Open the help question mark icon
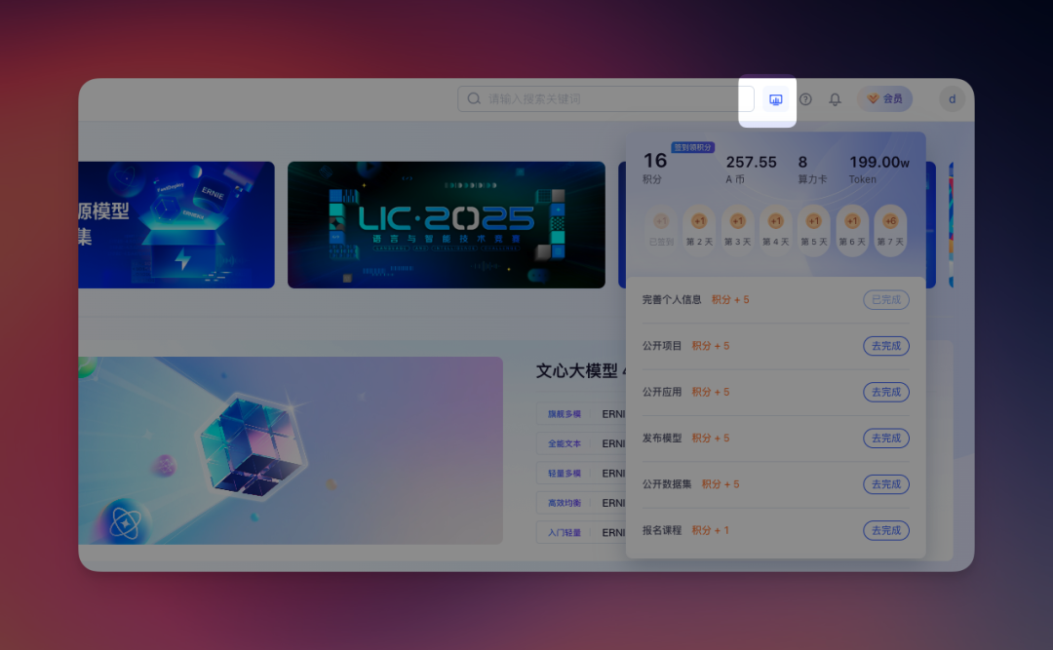 [x=805, y=99]
